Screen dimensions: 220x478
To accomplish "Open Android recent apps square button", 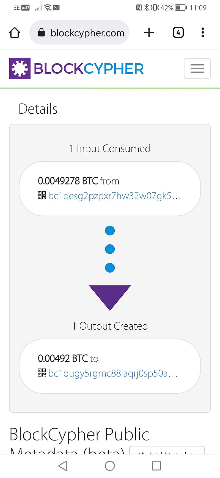I will (156, 466).
